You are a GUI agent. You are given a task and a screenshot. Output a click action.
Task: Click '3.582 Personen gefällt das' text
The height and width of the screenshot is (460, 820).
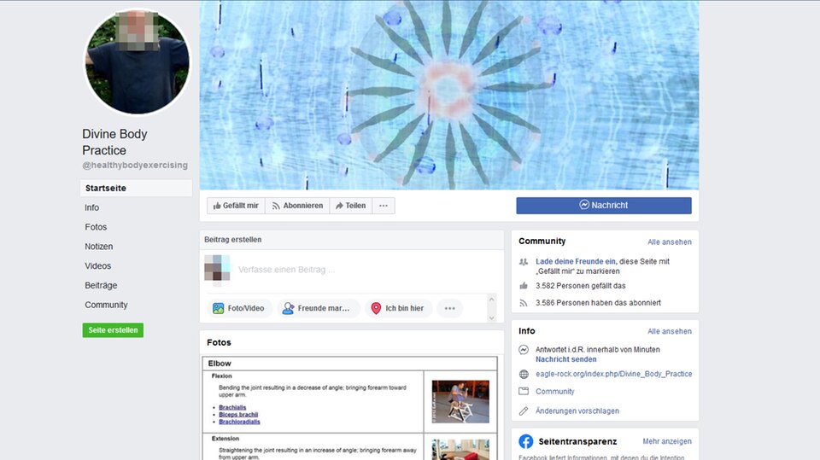tap(581, 286)
